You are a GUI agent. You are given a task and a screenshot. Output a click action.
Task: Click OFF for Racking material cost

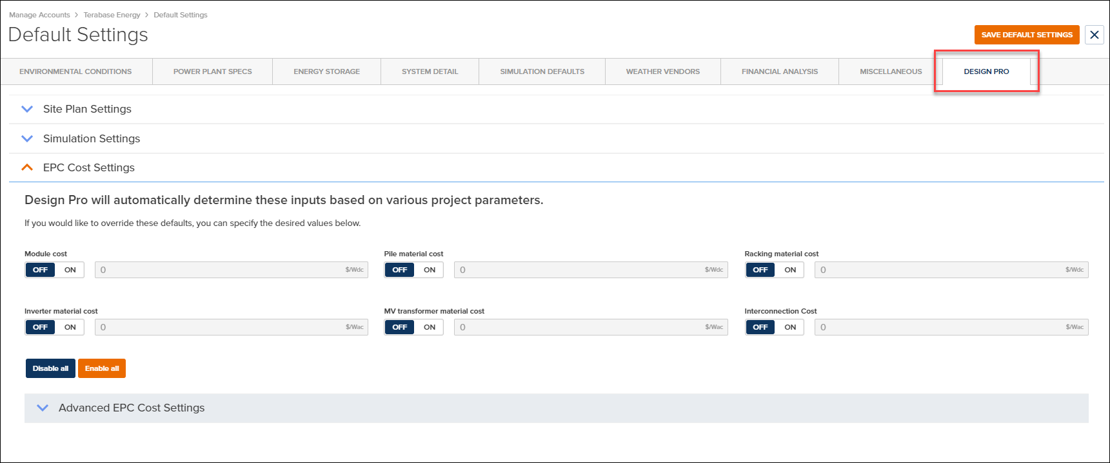point(760,270)
